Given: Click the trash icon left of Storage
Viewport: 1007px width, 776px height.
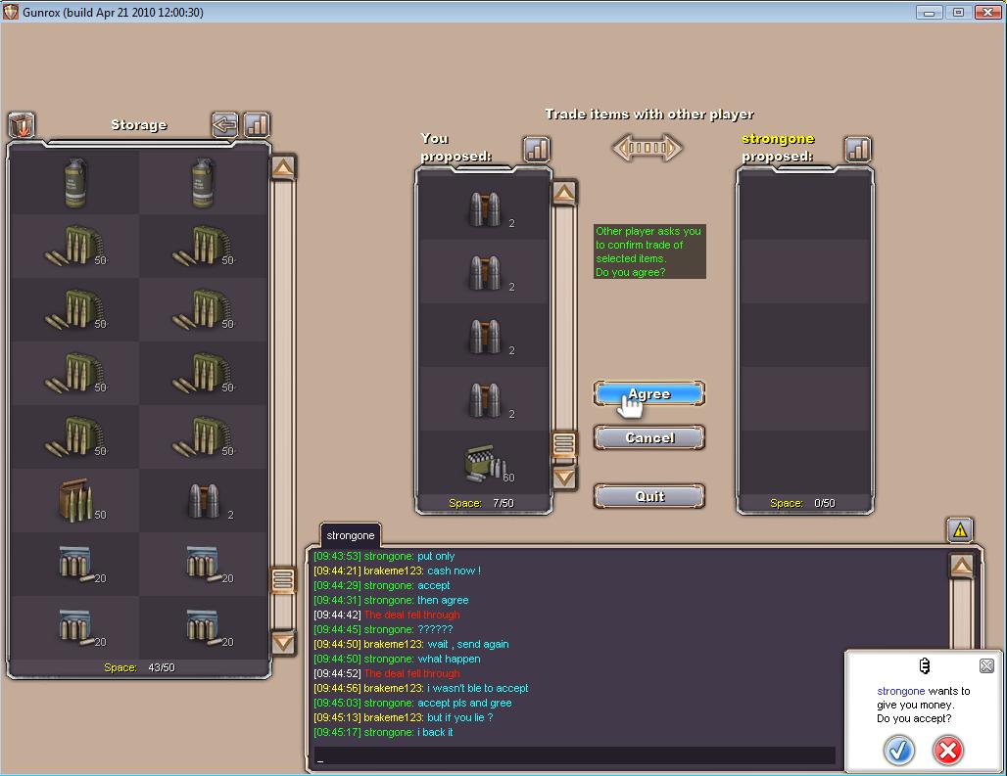Looking at the screenshot, I should (22, 125).
